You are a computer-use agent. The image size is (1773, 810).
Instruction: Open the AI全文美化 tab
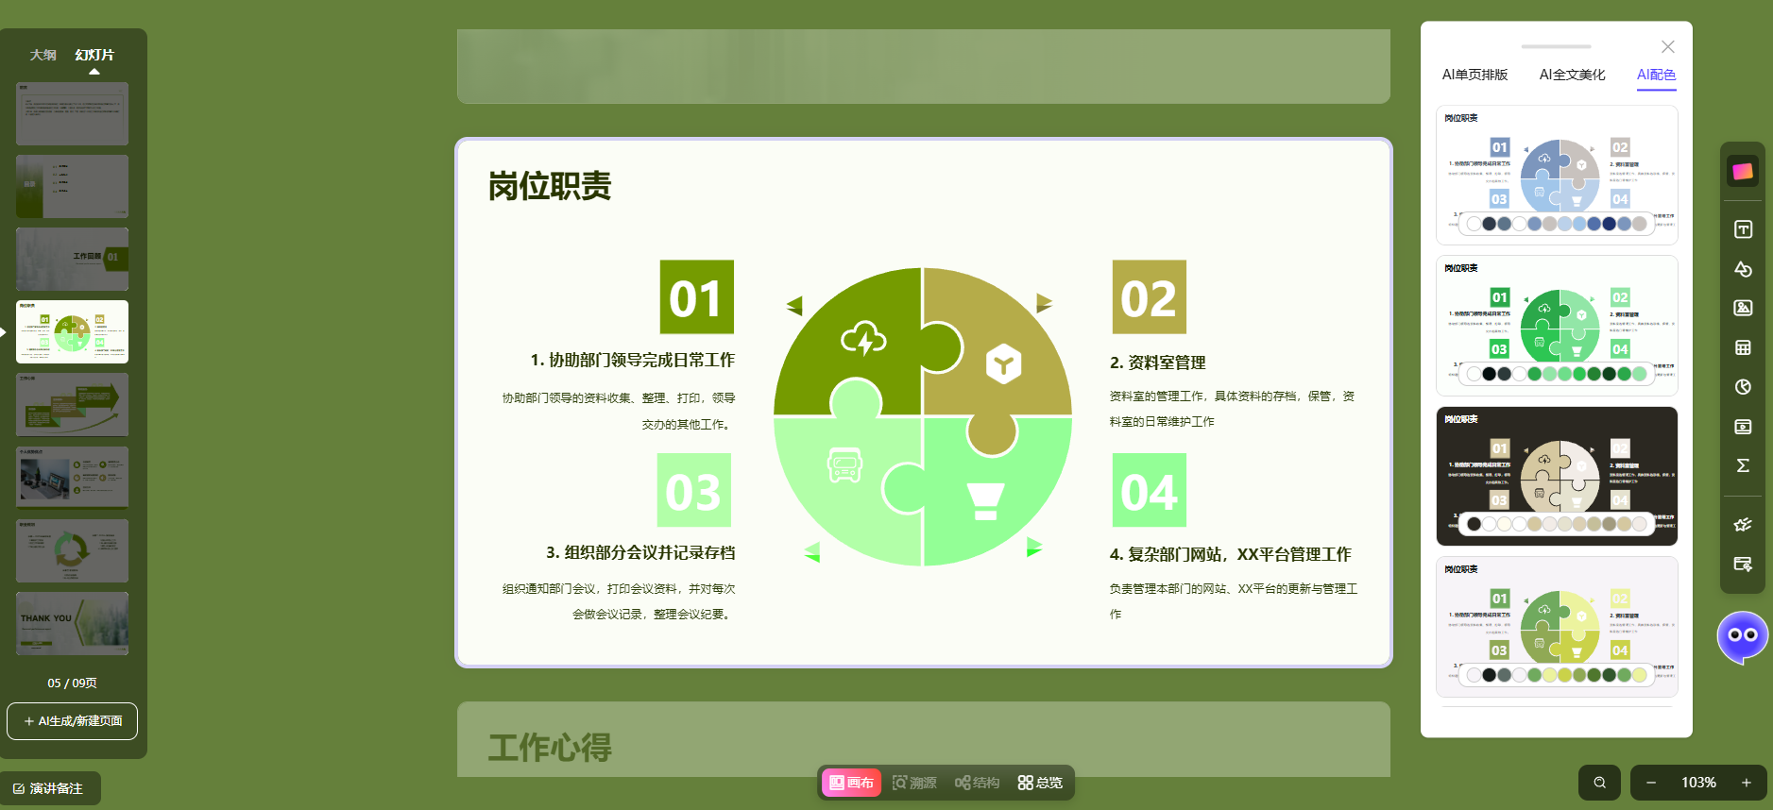click(x=1572, y=75)
